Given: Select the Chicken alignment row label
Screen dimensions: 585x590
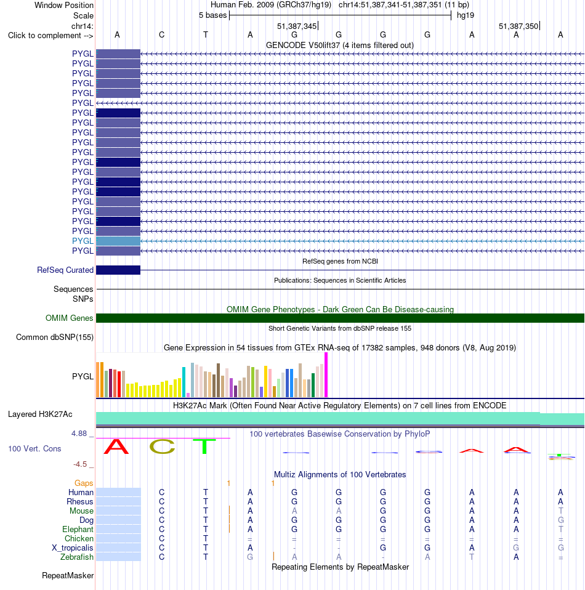Looking at the screenshot, I should [79, 538].
